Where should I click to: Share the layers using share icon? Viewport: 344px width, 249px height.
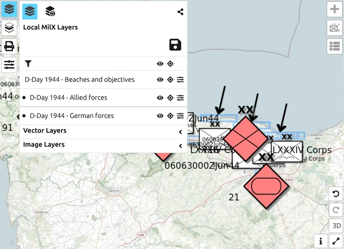tap(180, 12)
